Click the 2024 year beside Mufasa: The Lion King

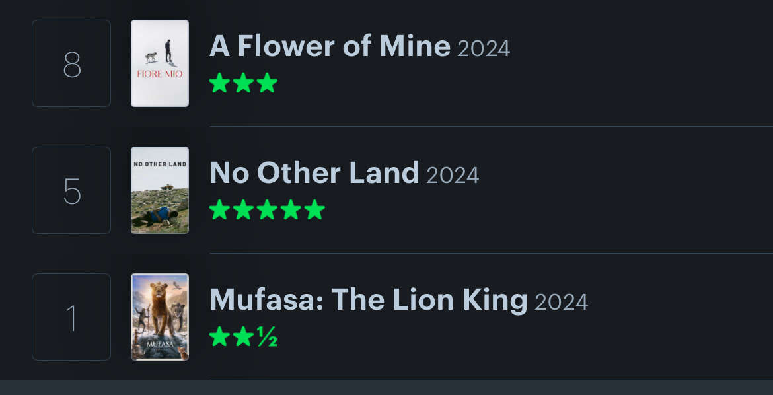[562, 302]
